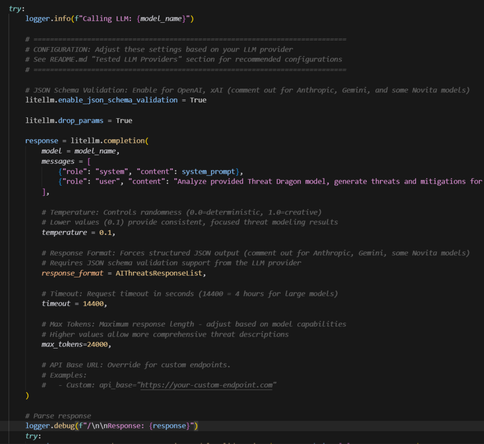Click the enable_json_schema_validation attribute
The width and height of the screenshot is (484, 444).
pyautogui.click(x=118, y=100)
